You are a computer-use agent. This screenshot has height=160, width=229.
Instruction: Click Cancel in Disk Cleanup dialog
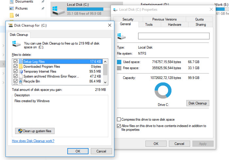click(x=101, y=151)
